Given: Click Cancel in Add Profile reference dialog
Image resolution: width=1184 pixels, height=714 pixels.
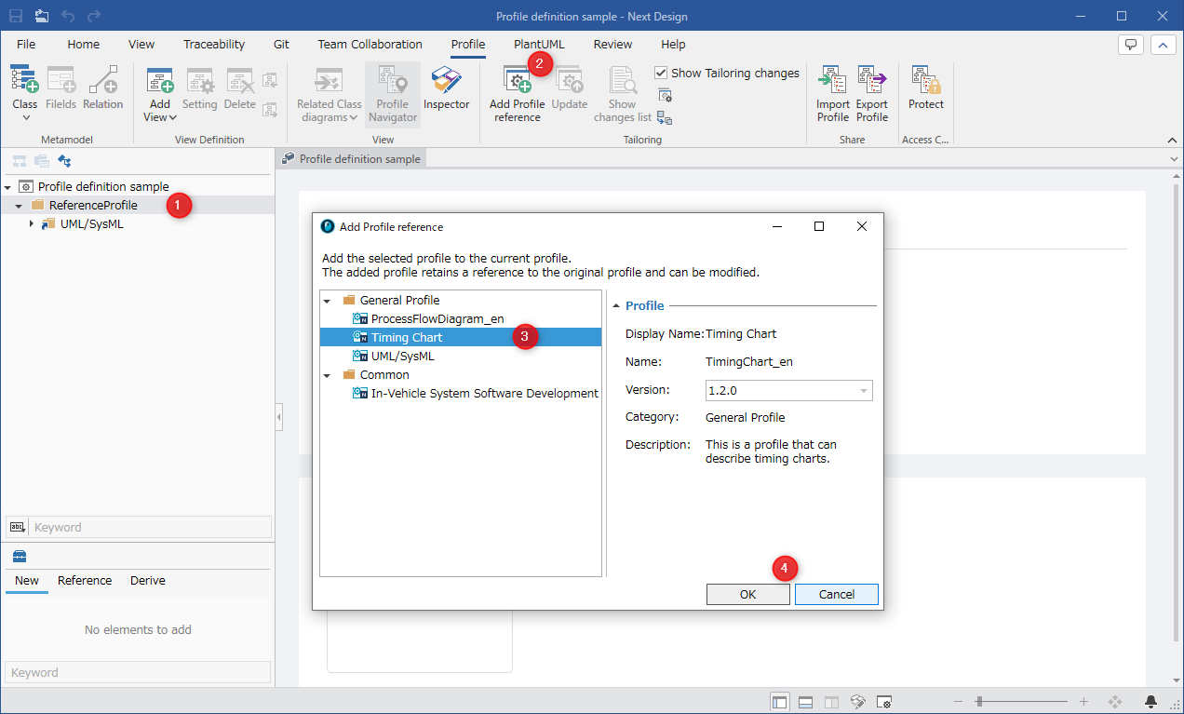Looking at the screenshot, I should click(837, 594).
